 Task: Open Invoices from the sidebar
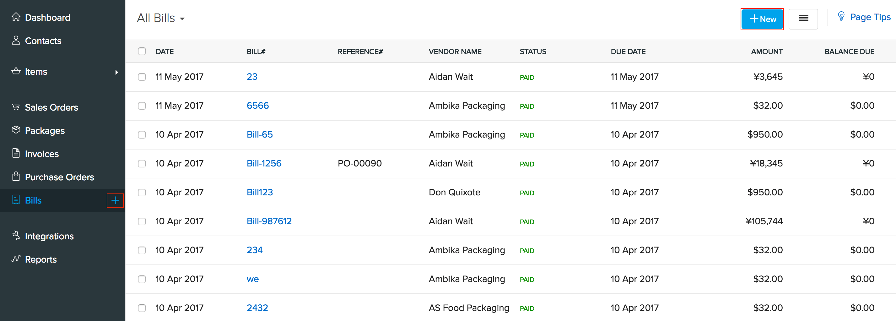pyautogui.click(x=42, y=154)
